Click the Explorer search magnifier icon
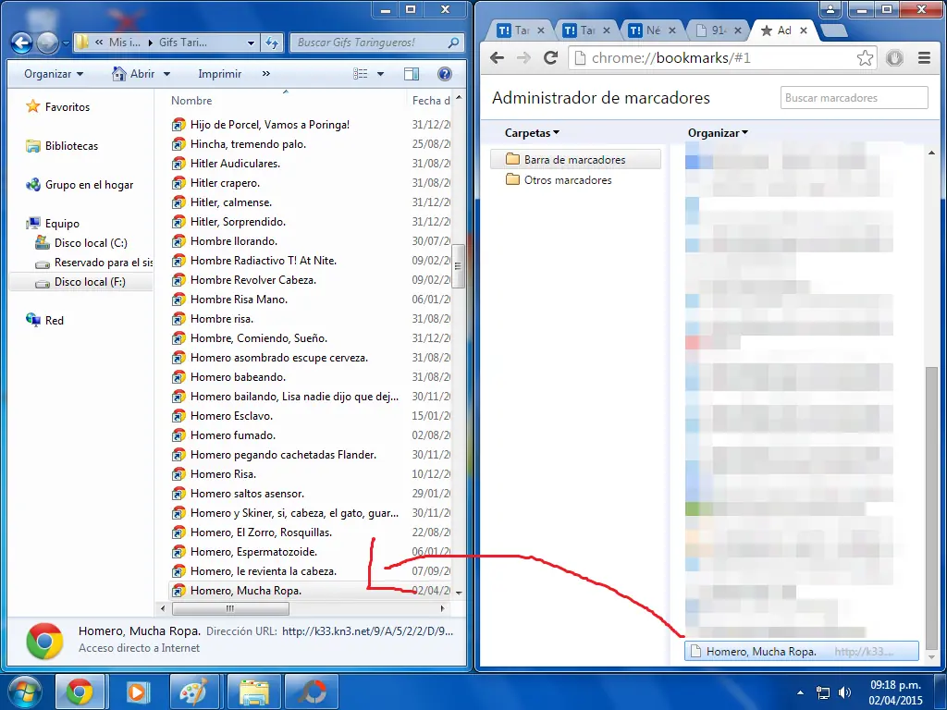This screenshot has height=710, width=947. [453, 43]
